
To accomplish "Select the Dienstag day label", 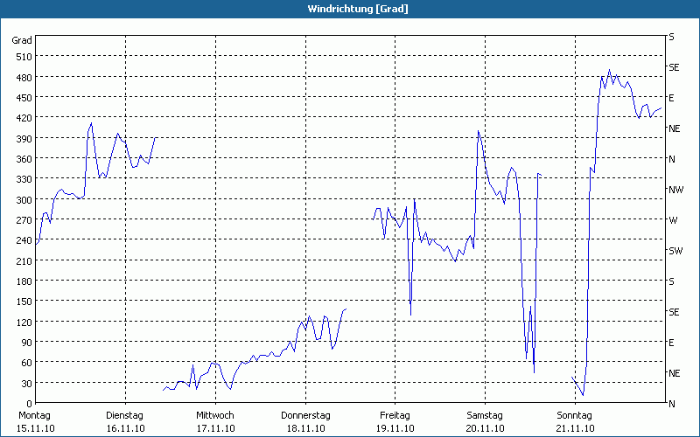I will pos(124,416).
